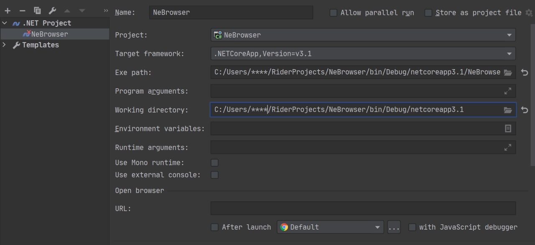
Task: Revert Exe path to default
Action: pos(525,72)
